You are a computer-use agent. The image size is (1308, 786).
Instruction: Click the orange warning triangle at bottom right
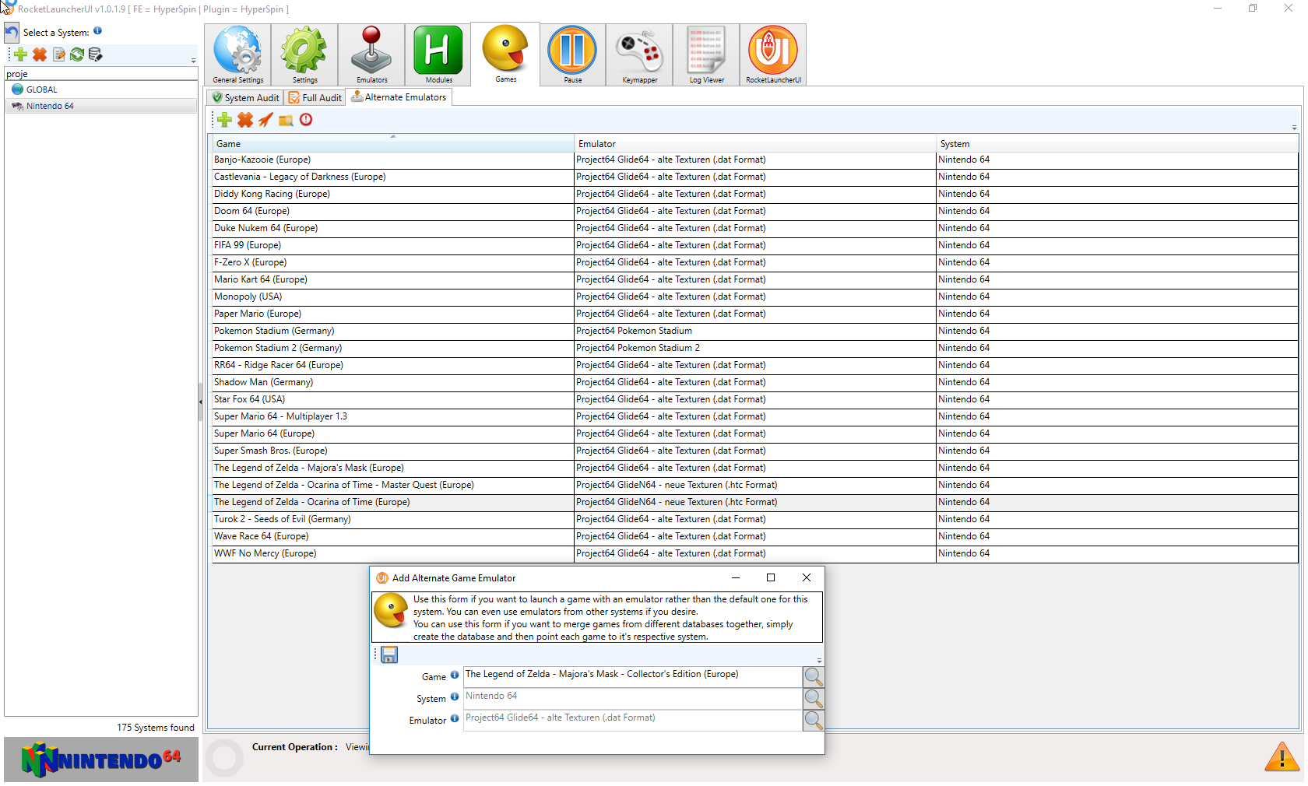1282,756
